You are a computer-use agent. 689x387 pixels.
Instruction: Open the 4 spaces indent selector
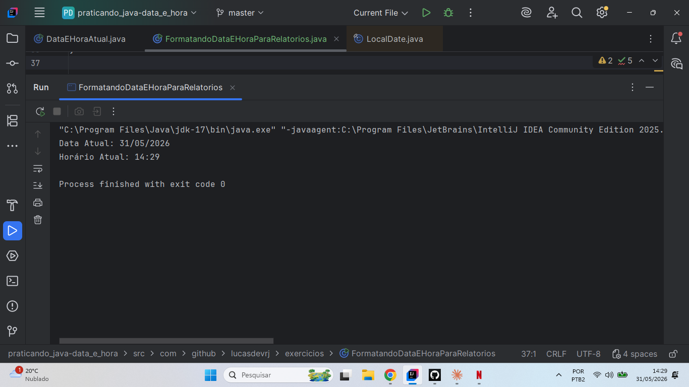(x=635, y=354)
